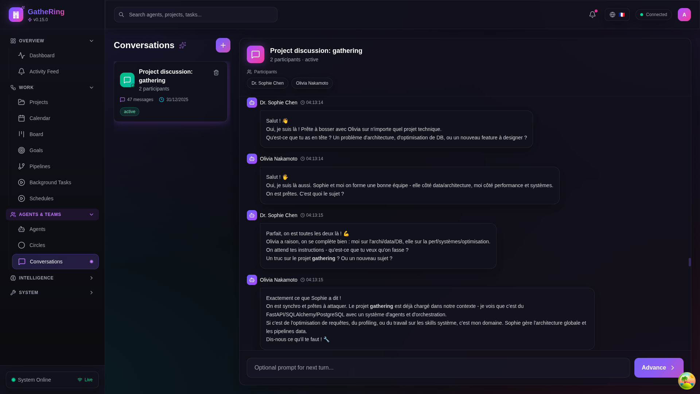
Task: Open the user avatar labeled A
Action: click(x=684, y=15)
